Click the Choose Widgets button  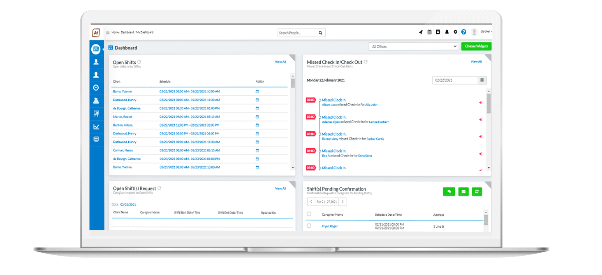coord(476,47)
